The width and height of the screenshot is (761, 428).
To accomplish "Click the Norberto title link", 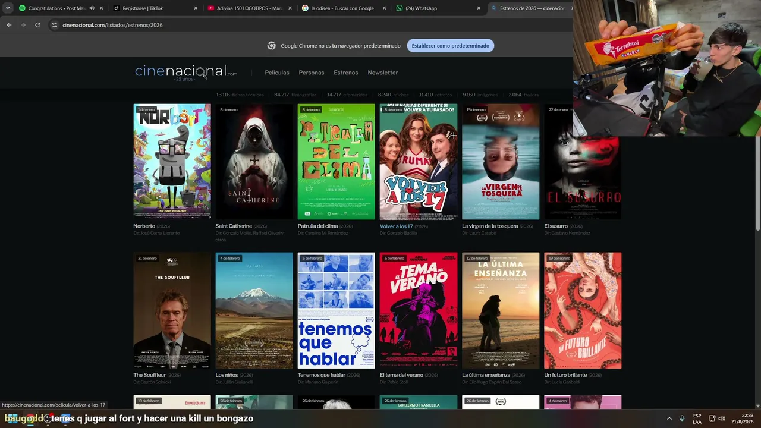I will tap(144, 226).
